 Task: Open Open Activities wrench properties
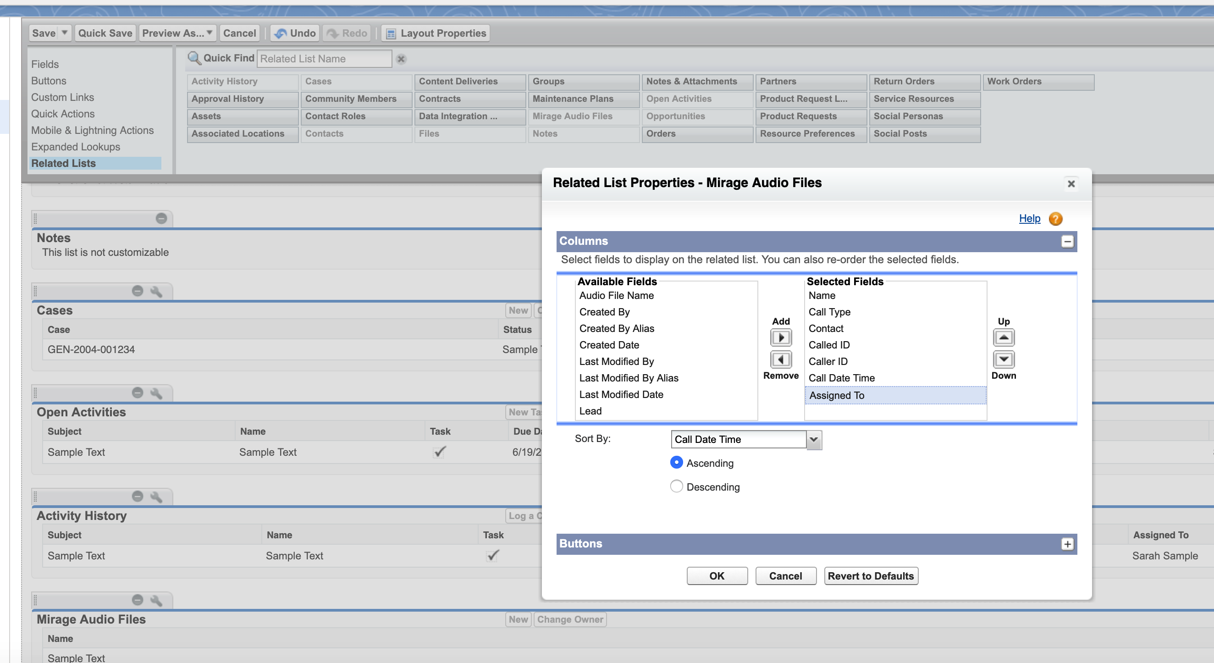156,393
